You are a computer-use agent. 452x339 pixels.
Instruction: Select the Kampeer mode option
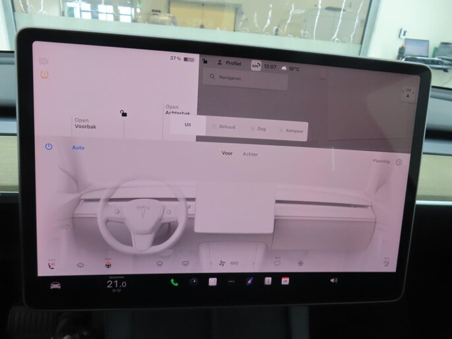click(x=292, y=131)
